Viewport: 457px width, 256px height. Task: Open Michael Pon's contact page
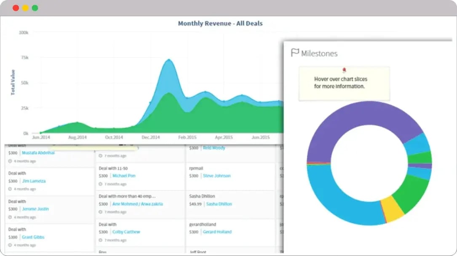click(124, 175)
